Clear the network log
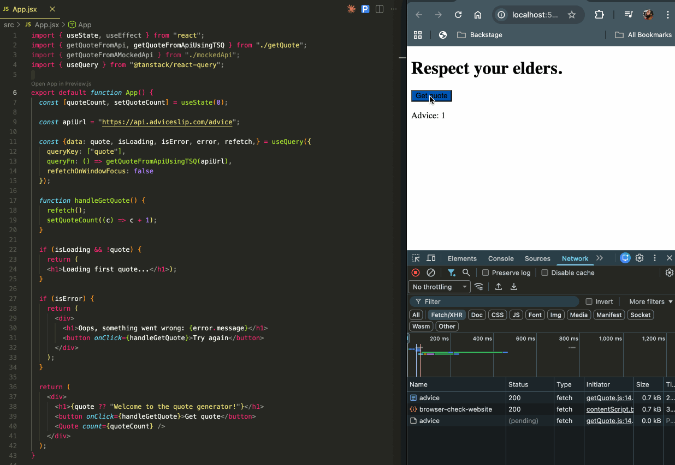This screenshot has height=465, width=675. (x=431, y=273)
